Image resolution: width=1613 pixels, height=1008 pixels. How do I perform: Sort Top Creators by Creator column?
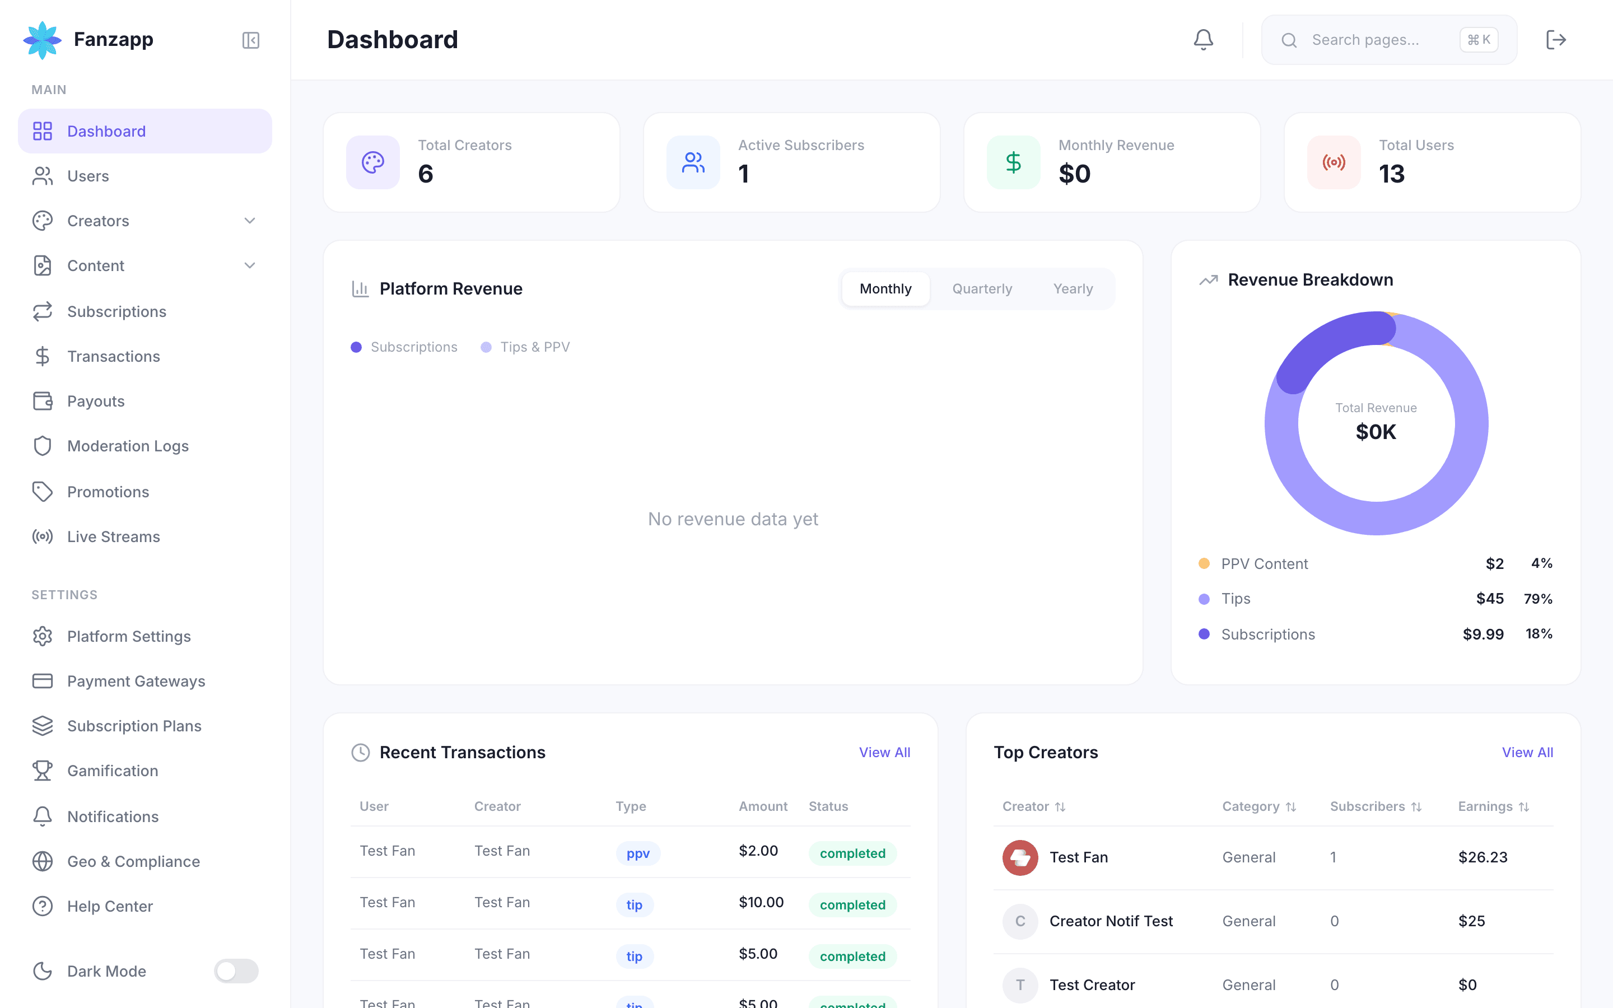[1034, 806]
